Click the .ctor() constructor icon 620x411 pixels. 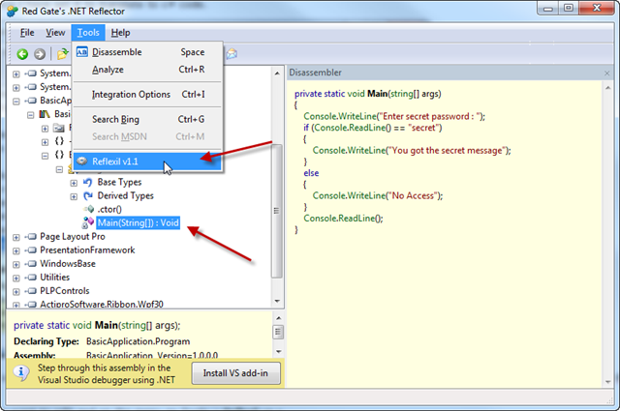[89, 209]
